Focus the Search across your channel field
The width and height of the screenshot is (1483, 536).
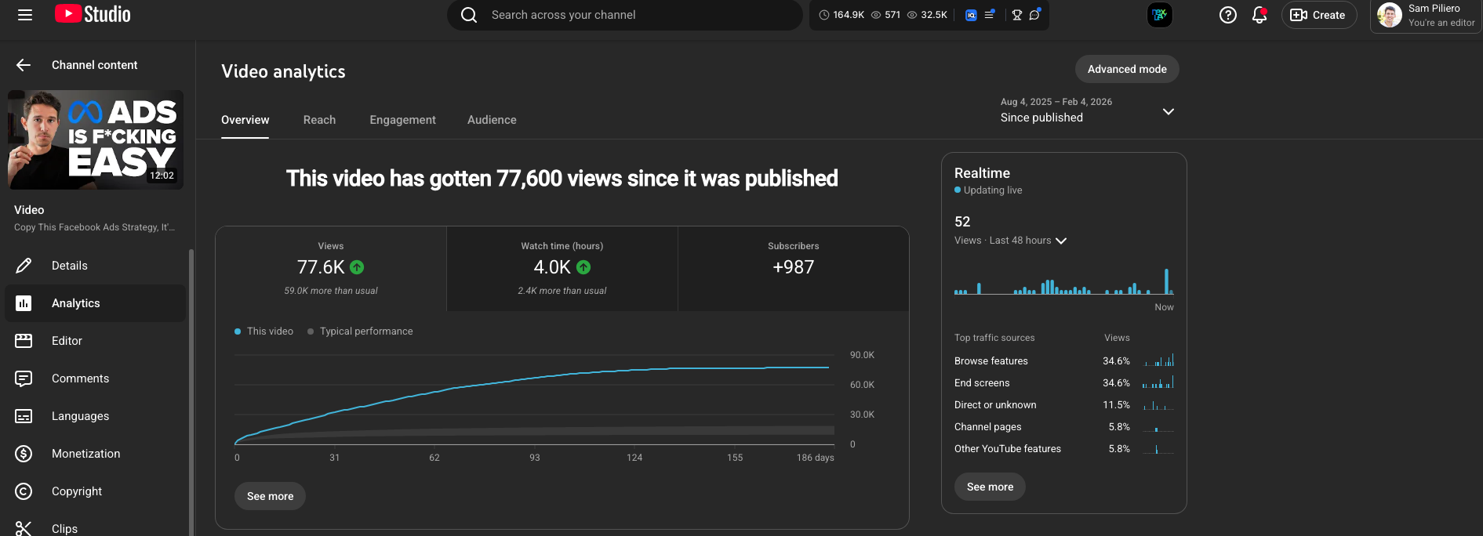(625, 15)
